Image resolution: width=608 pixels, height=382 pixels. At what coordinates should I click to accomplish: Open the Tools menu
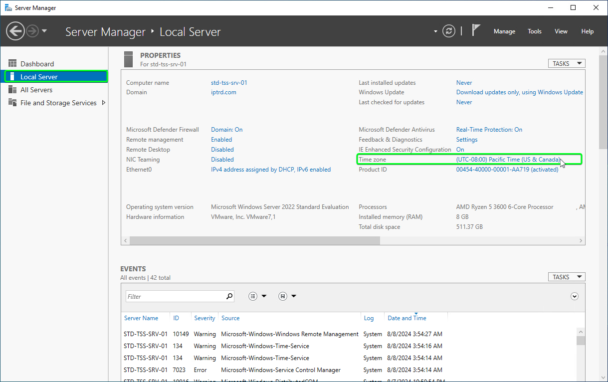coord(535,31)
